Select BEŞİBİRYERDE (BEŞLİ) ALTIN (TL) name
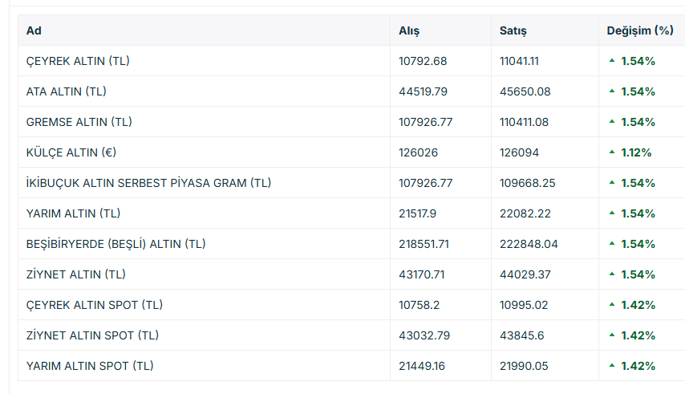This screenshot has height=394, width=685. coord(116,244)
